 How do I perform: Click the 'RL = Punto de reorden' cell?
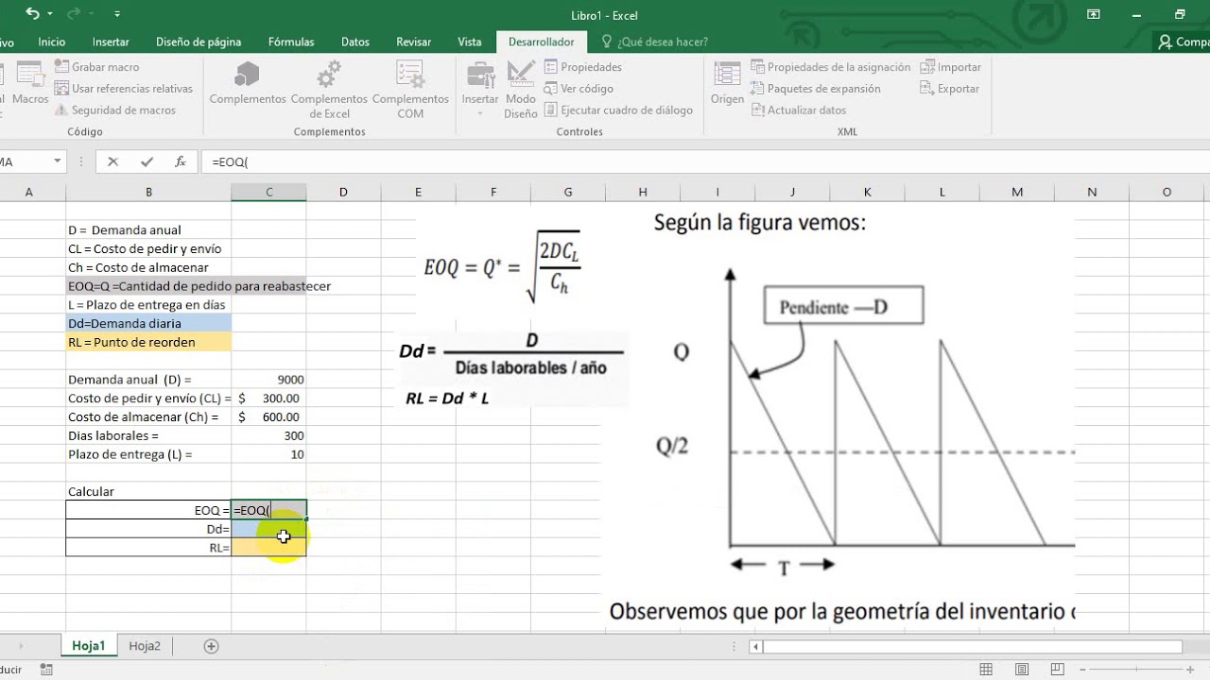pyautogui.click(x=148, y=342)
